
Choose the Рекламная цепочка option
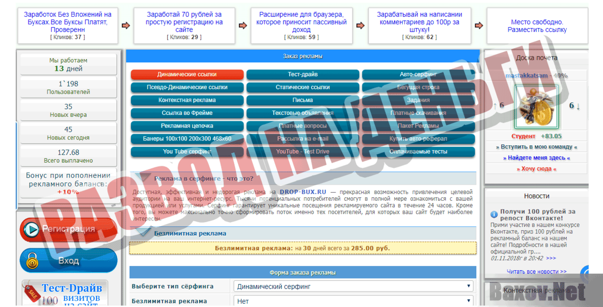coord(187,126)
